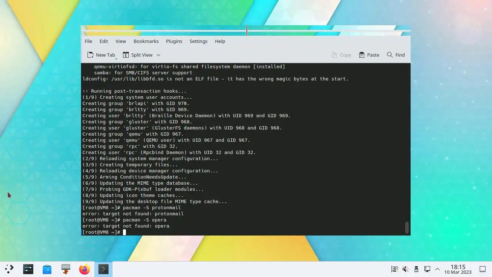Select the Konsole taskbar entry
The height and width of the screenshot is (277, 492).
103,269
